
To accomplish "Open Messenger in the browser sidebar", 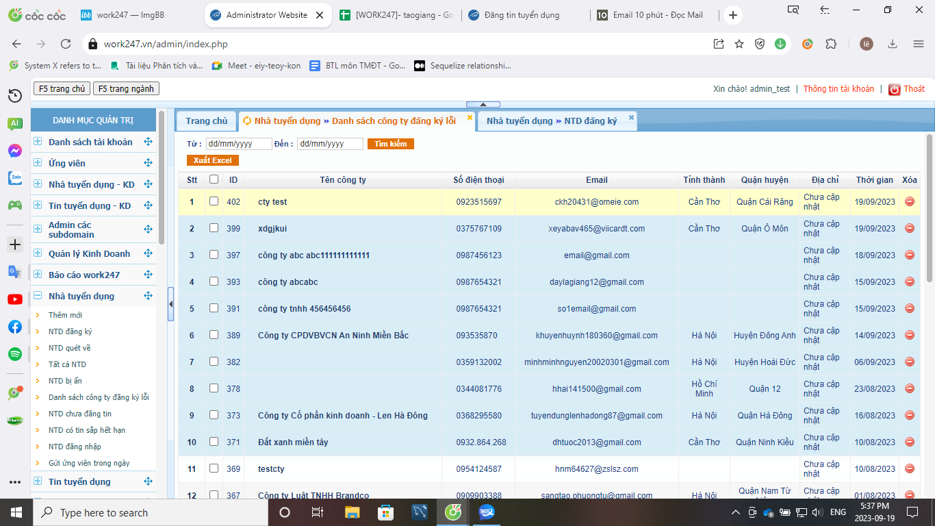I will (x=14, y=151).
